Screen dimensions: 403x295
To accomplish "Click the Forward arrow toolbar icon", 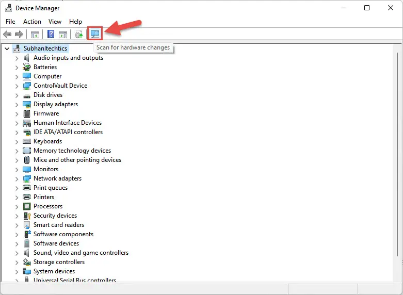I will 19,34.
